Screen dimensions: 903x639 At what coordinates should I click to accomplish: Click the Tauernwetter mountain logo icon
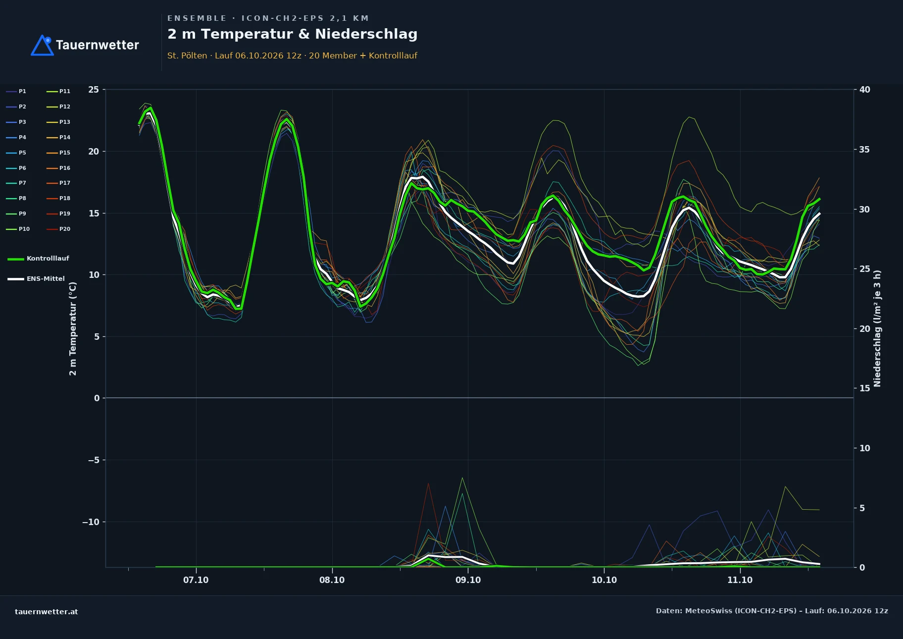(42, 45)
